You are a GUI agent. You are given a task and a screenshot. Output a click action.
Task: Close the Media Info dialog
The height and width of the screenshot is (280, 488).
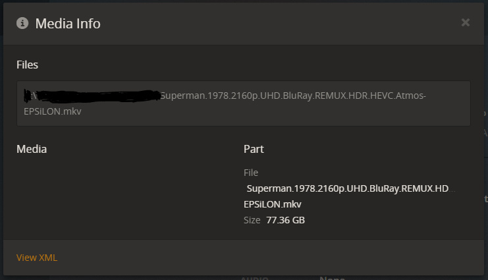[466, 22]
